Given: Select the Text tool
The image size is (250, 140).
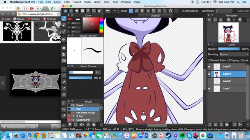Looking at the screenshot, I should (x=64, y=103).
